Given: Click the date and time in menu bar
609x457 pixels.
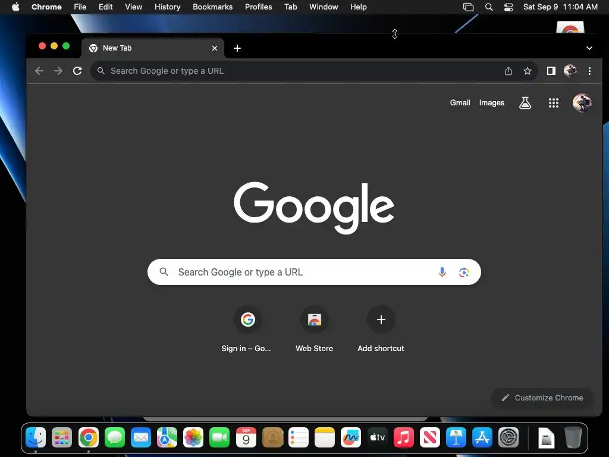Looking at the screenshot, I should (560, 7).
